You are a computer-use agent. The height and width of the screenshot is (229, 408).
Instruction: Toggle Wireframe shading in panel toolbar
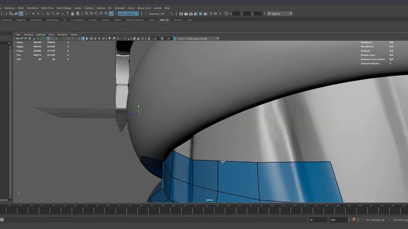pyautogui.click(x=79, y=39)
